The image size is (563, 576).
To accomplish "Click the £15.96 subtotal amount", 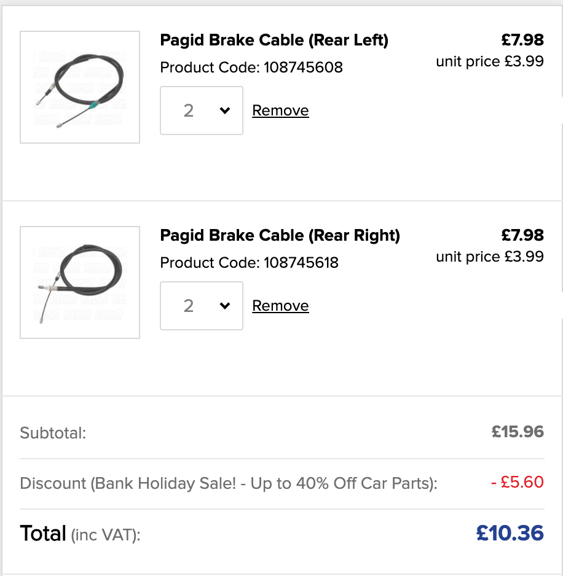I will coord(518,432).
